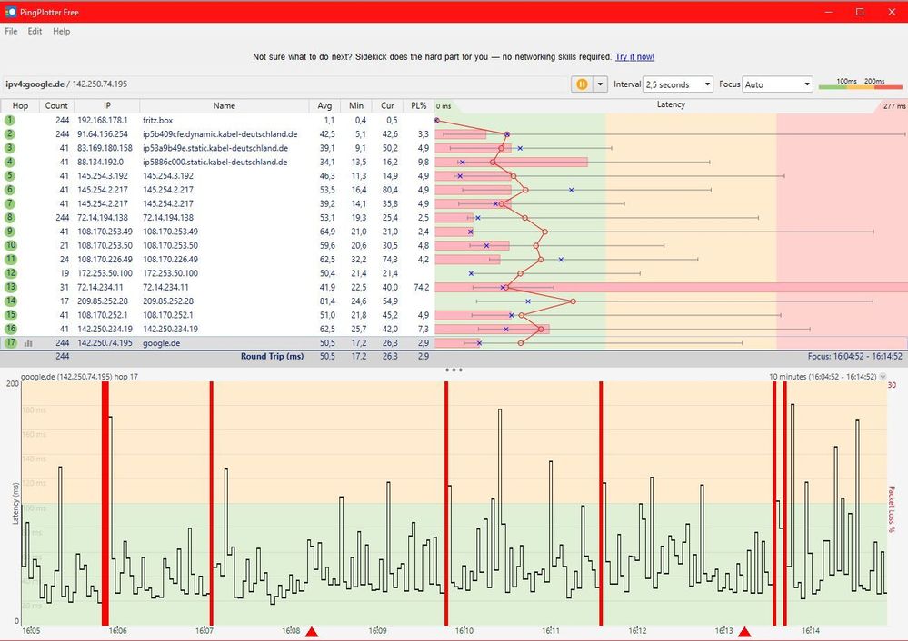Click the 100ms 200ms latency color scale
The height and width of the screenshot is (641, 908).
point(861,84)
